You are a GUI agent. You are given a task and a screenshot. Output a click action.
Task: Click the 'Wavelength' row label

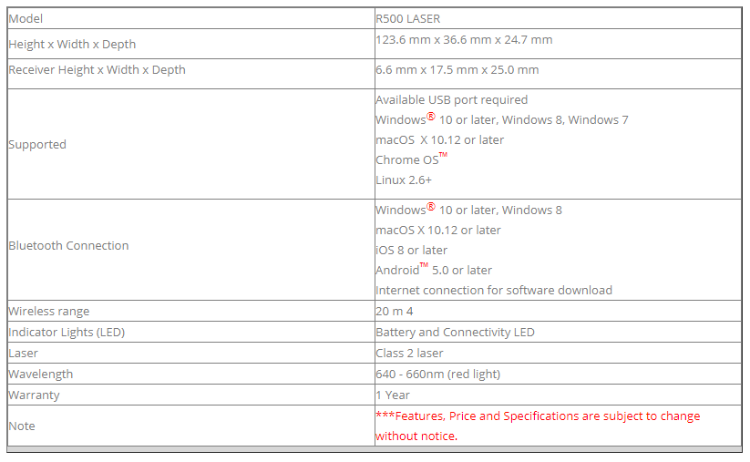coord(41,375)
